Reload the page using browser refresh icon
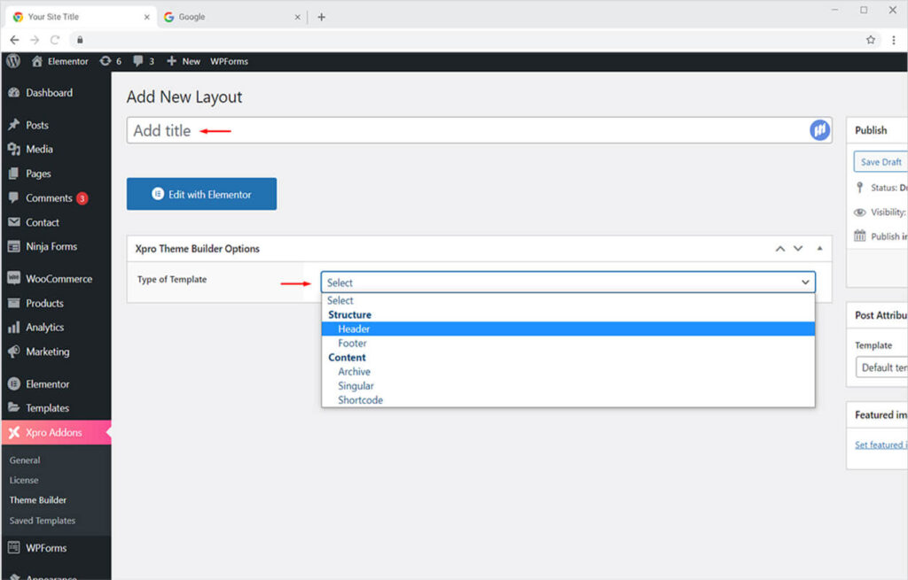The image size is (908, 580). tap(55, 40)
